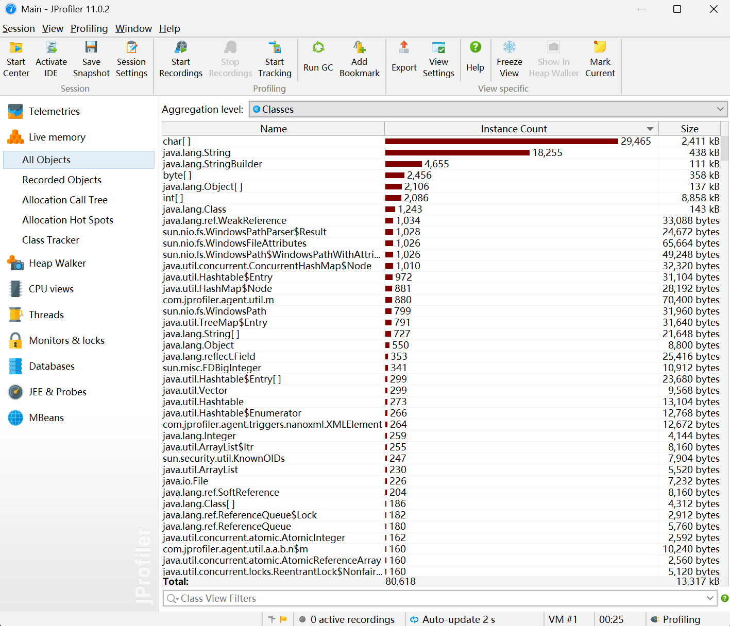Select the java.lang.String row

441,152
